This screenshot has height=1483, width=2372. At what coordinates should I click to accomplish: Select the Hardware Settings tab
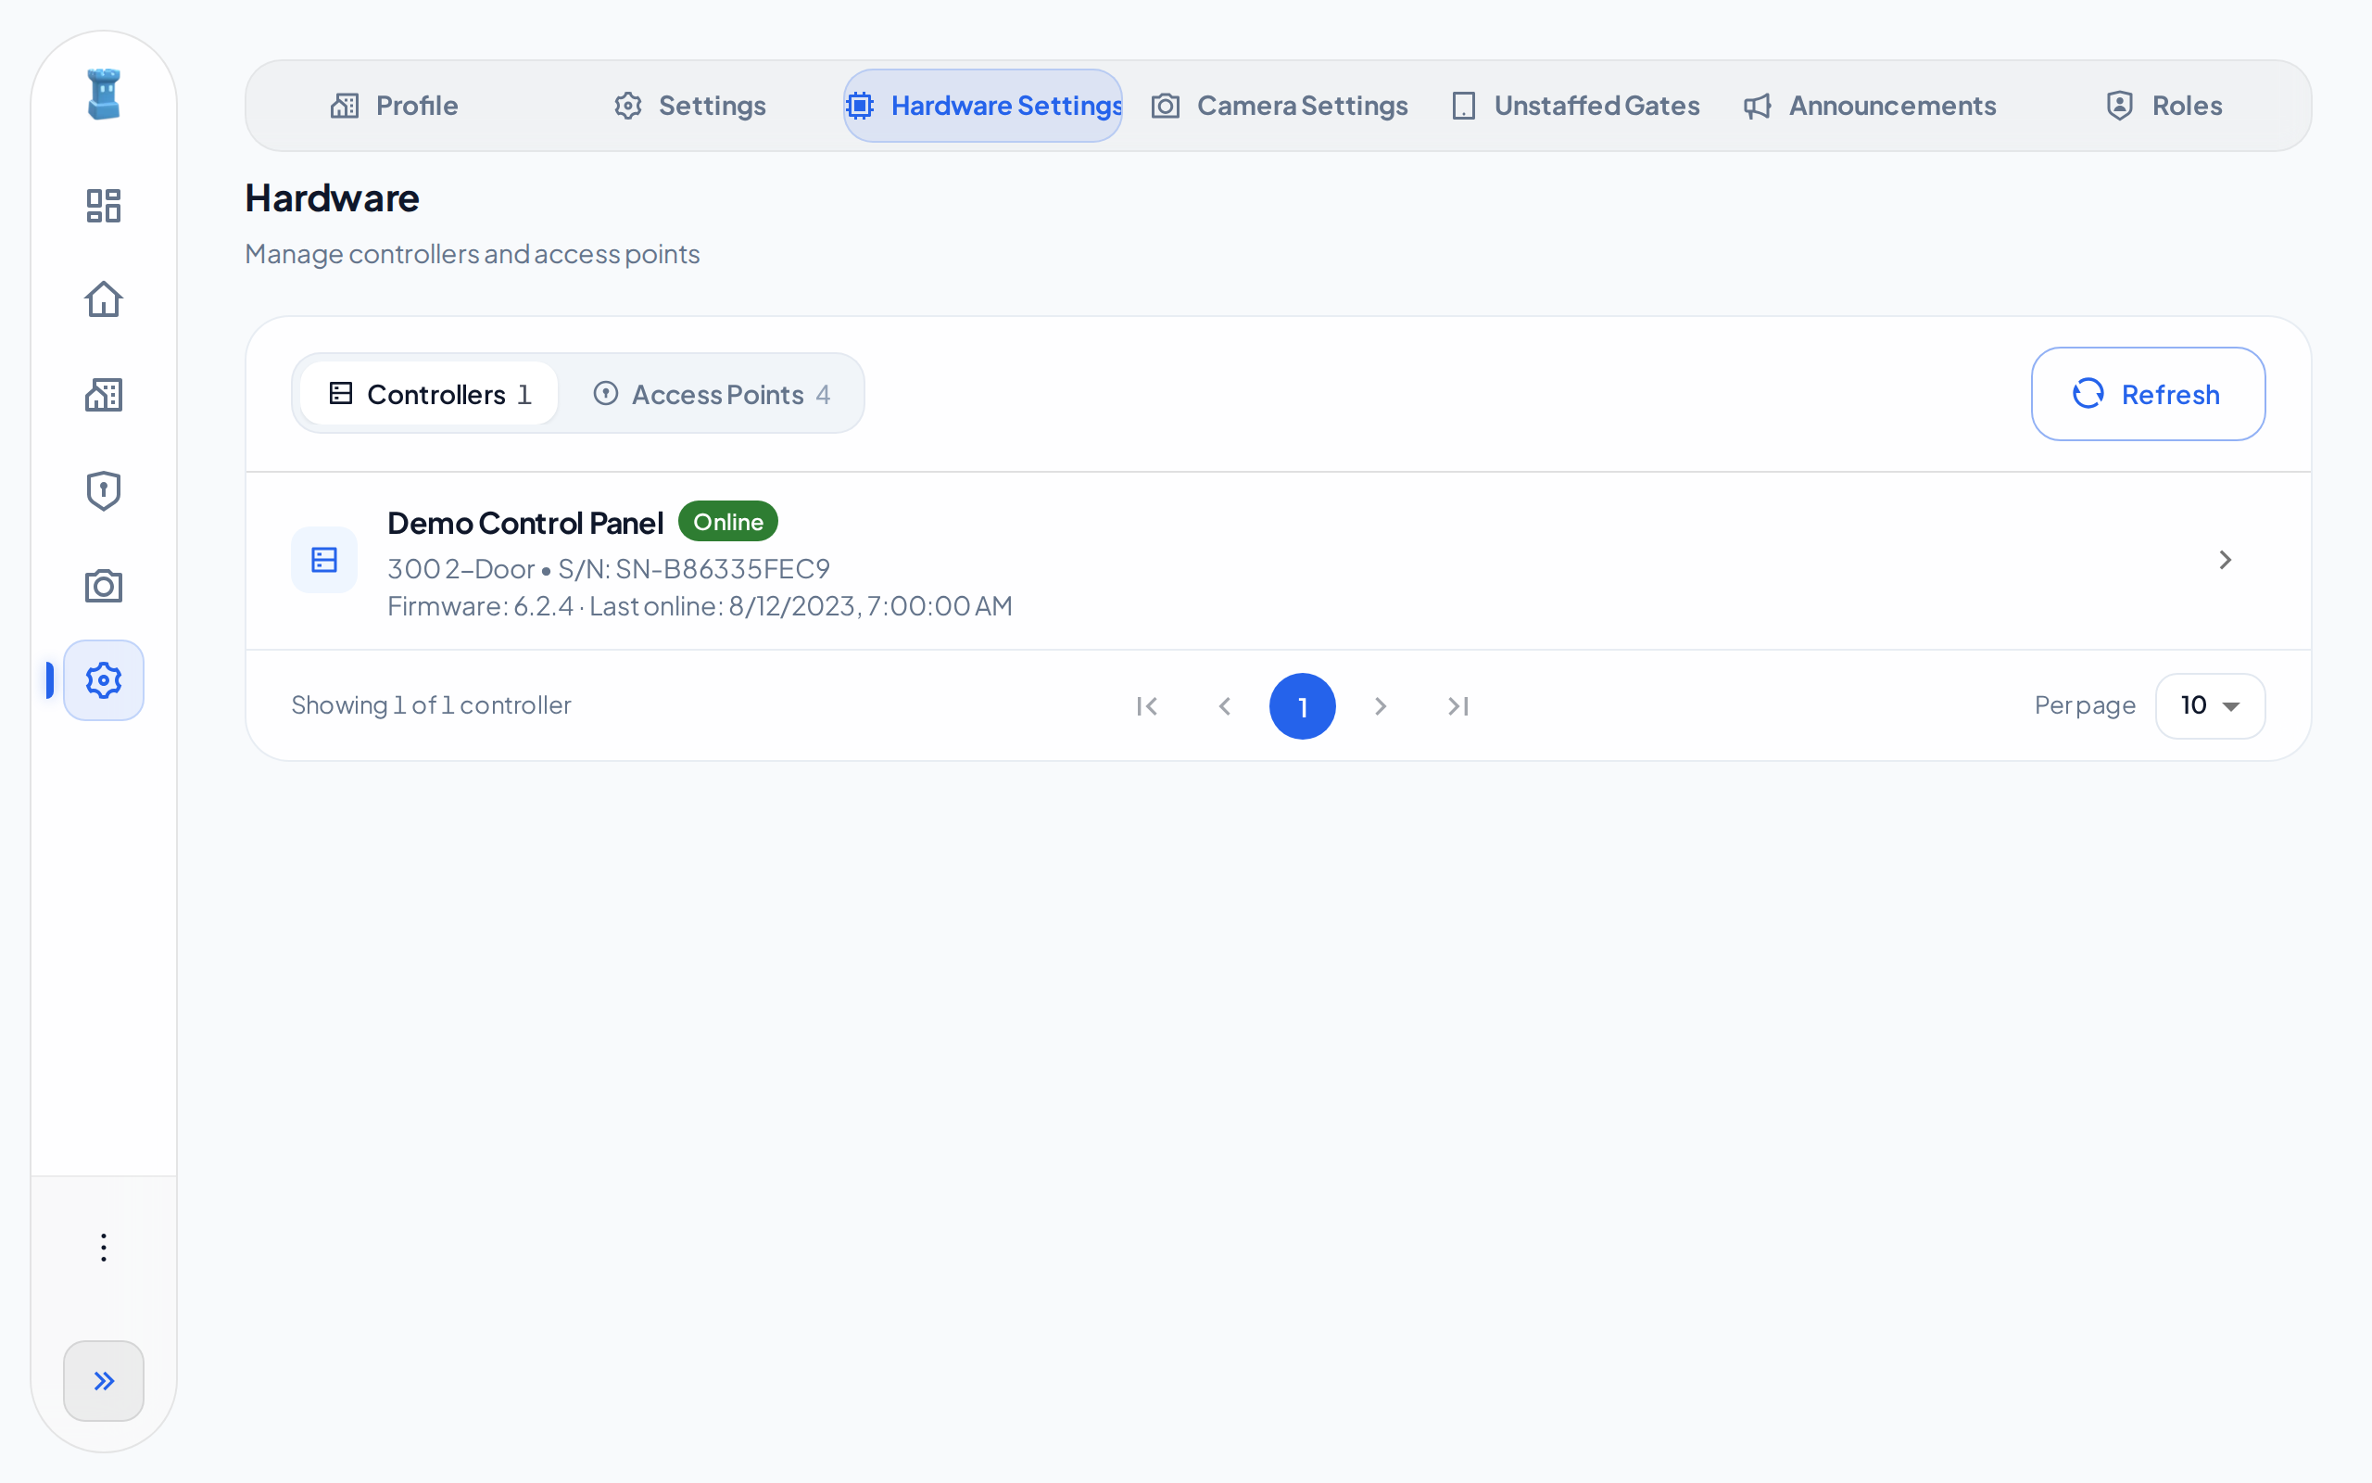983,105
